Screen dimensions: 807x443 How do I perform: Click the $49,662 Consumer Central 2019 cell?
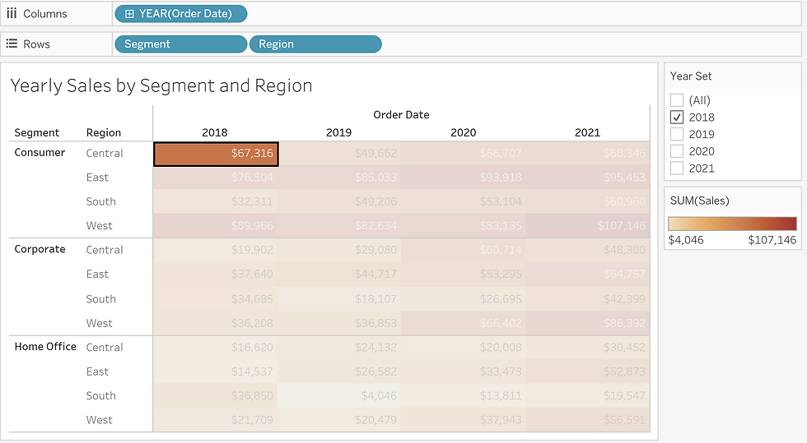(339, 153)
